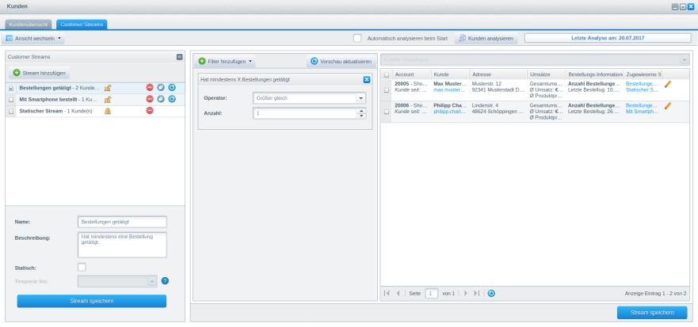Collapse the Customer Streams panel

(x=179, y=57)
